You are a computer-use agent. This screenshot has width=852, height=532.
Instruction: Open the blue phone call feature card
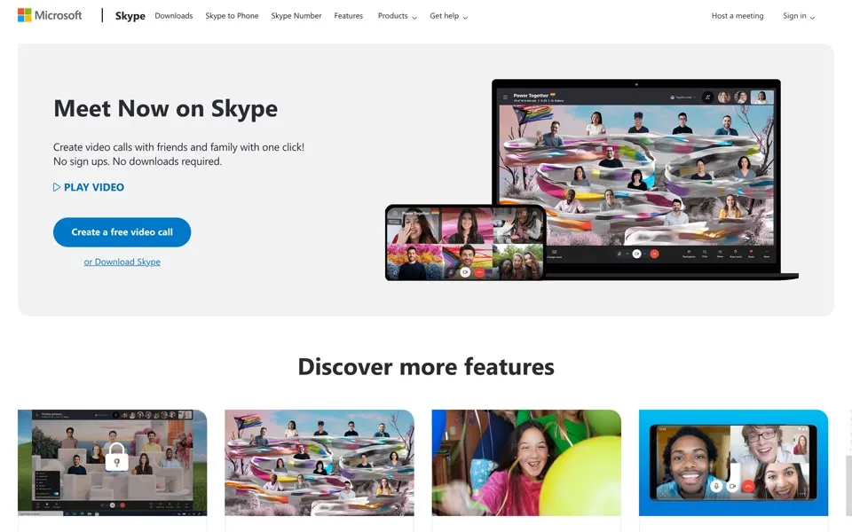pyautogui.click(x=734, y=463)
